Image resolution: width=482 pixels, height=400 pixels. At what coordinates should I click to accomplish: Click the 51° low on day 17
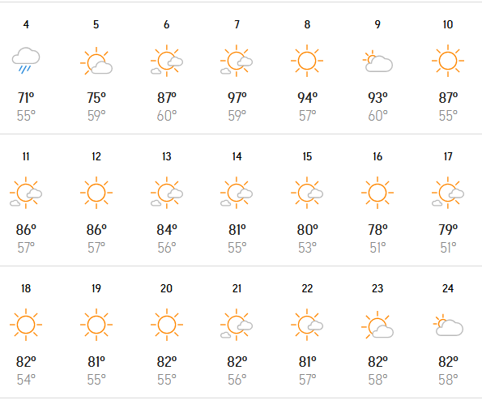(448, 248)
